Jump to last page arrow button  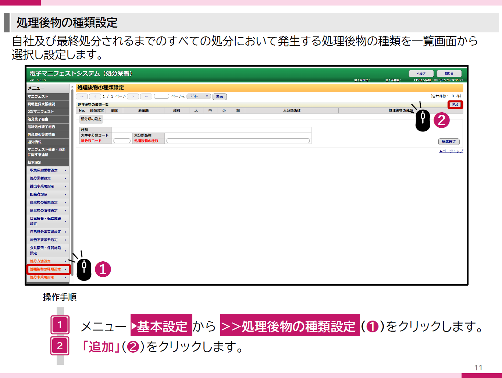point(146,96)
